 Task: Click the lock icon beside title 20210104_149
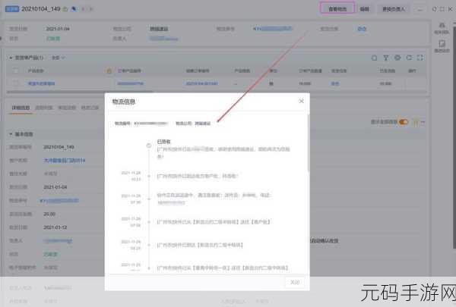[65, 9]
